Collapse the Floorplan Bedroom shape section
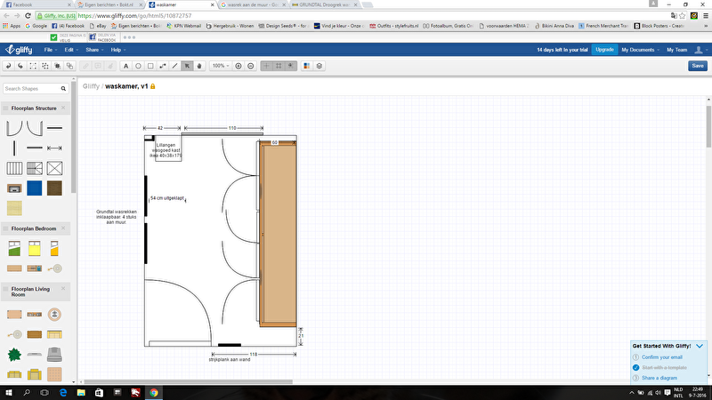Viewport: 712px width, 400px height. [6, 228]
